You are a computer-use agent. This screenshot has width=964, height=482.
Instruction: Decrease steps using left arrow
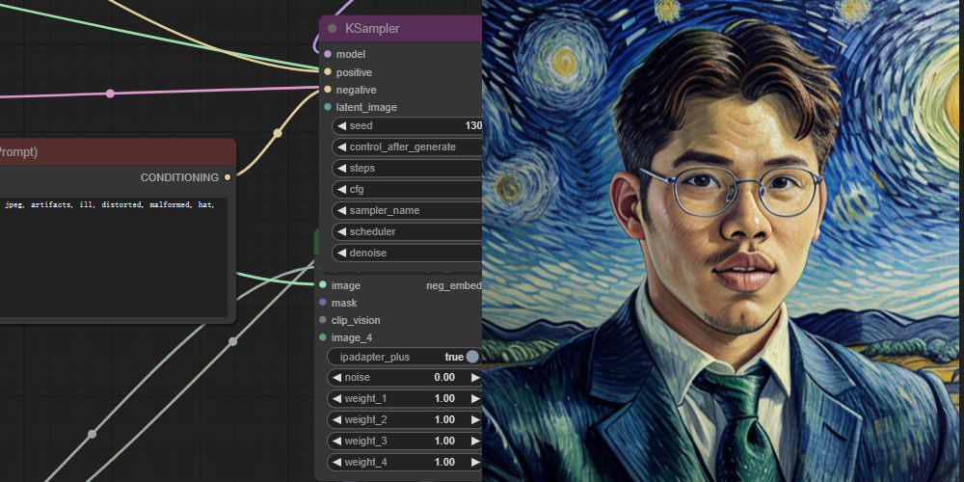[x=341, y=168]
